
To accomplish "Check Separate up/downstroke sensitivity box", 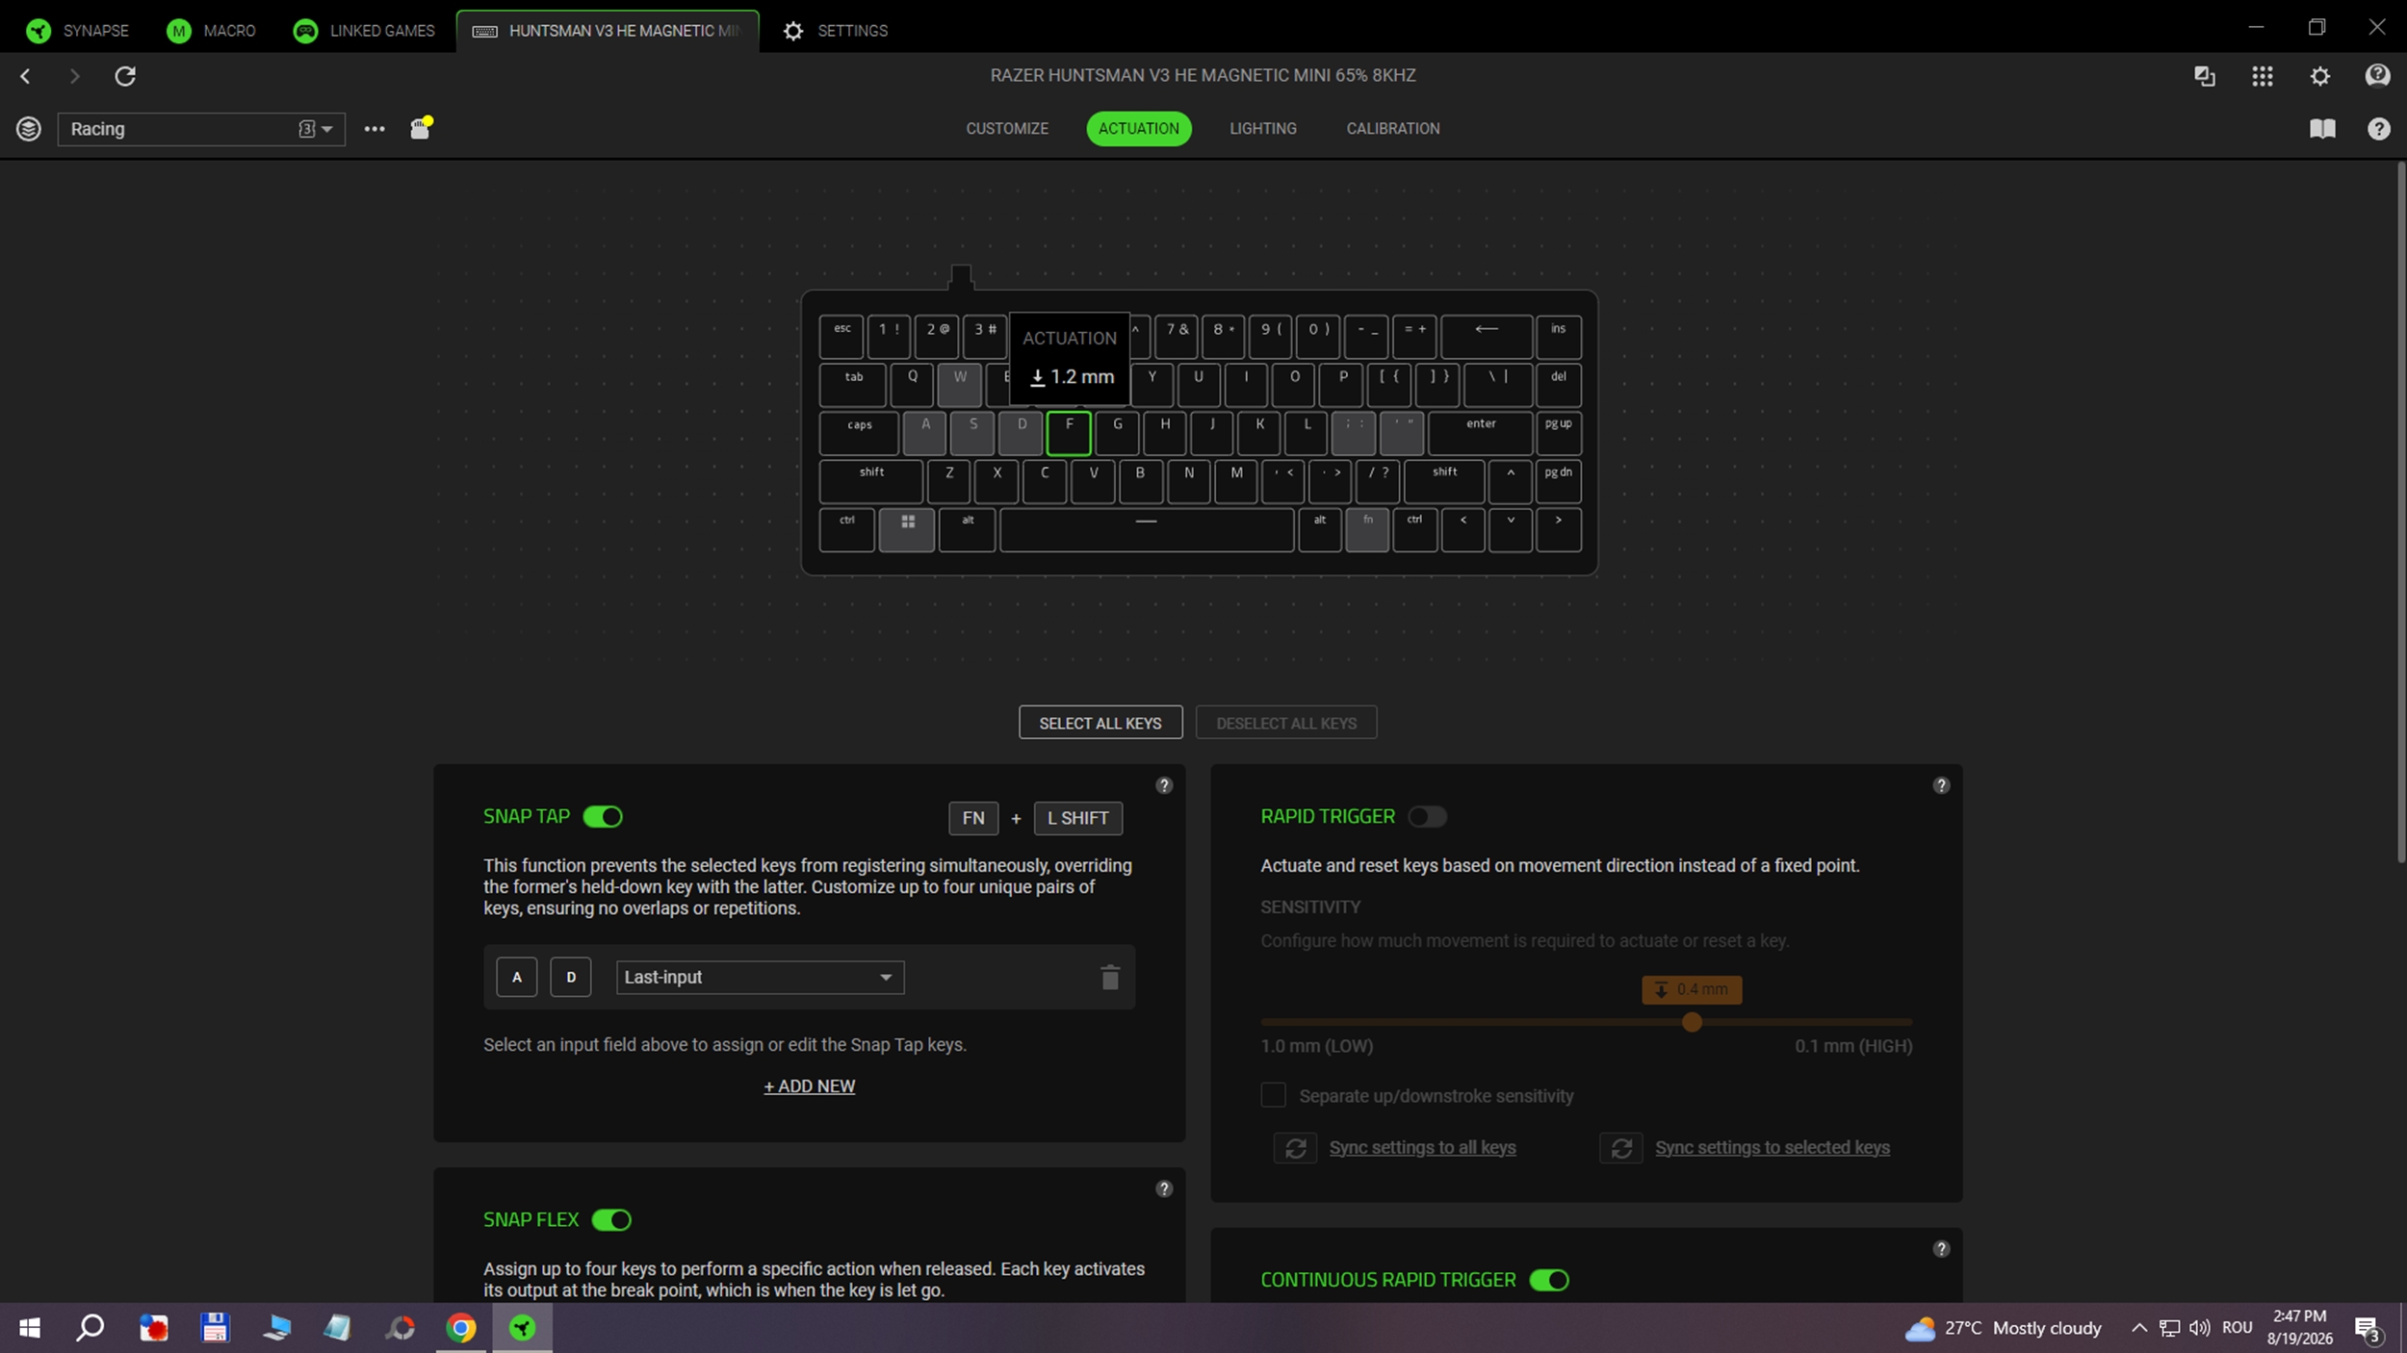I will click(x=1273, y=1095).
